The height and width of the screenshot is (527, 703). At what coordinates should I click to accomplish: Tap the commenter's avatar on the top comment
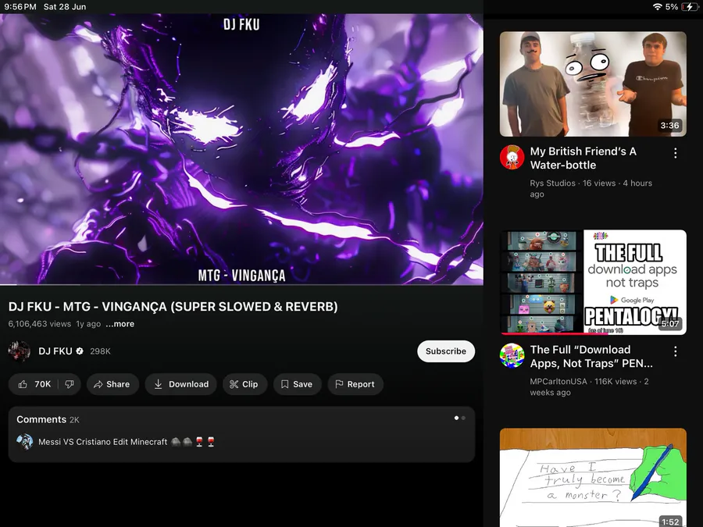click(25, 442)
